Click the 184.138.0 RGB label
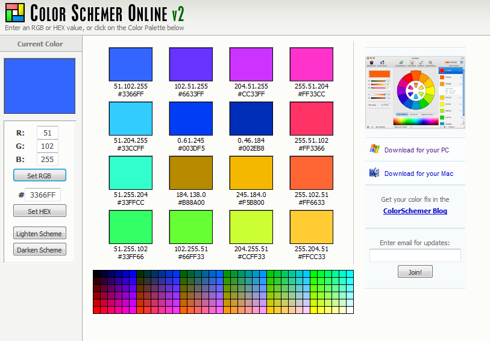This screenshot has height=341, width=490. pos(191,195)
